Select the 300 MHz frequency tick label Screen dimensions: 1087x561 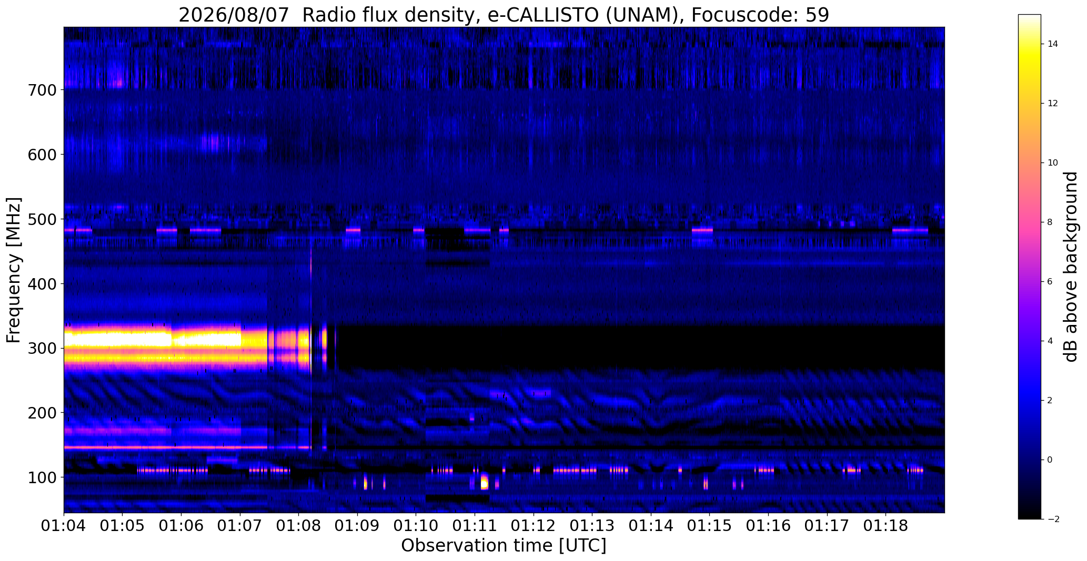point(41,348)
